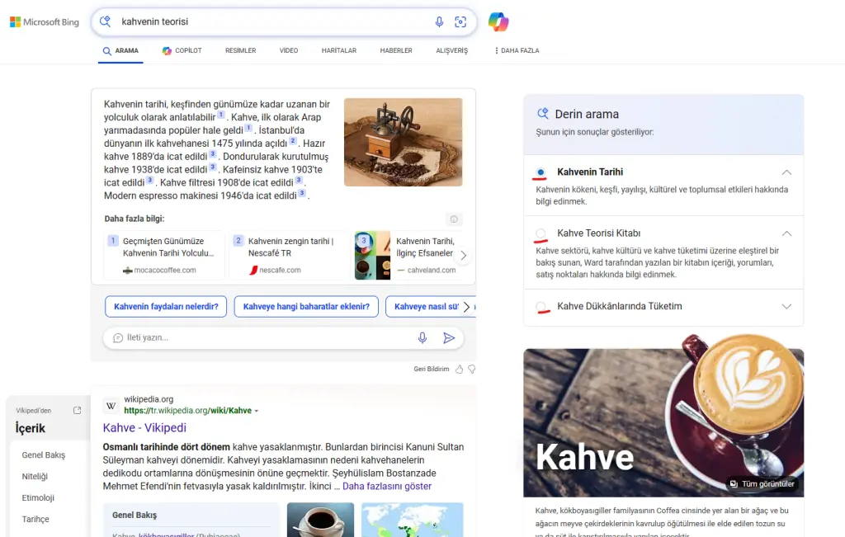The height and width of the screenshot is (537, 845).
Task: Click the info icon next to Daha fazla bilgi
Action: pyautogui.click(x=454, y=219)
